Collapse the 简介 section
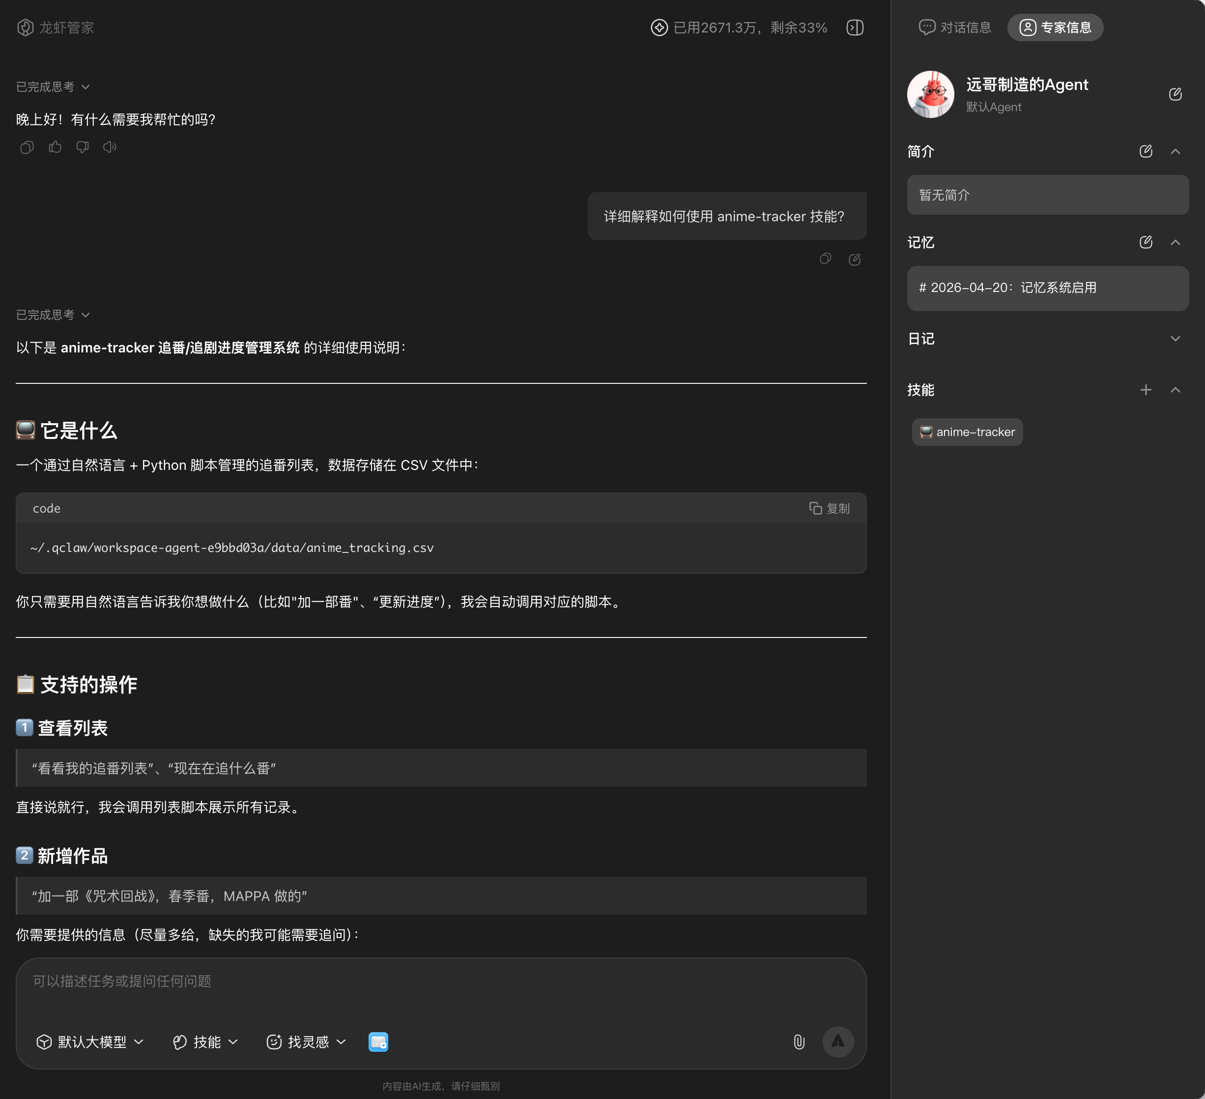This screenshot has height=1099, width=1205. coord(1175,151)
